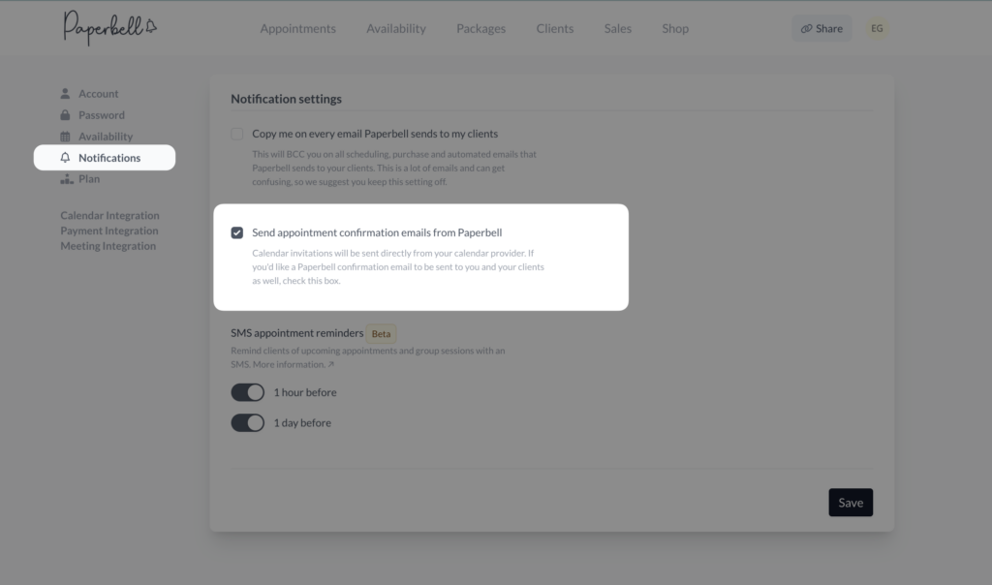Click the Paperbell logo
This screenshot has width=992, height=585.
tap(109, 28)
